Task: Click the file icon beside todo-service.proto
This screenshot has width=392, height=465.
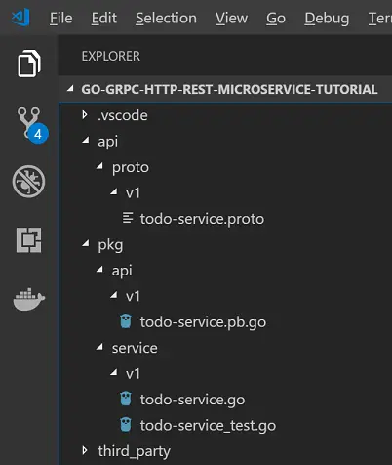Action: tap(128, 218)
